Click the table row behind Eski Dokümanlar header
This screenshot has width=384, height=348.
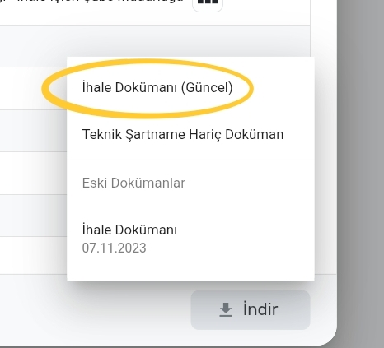33,174
